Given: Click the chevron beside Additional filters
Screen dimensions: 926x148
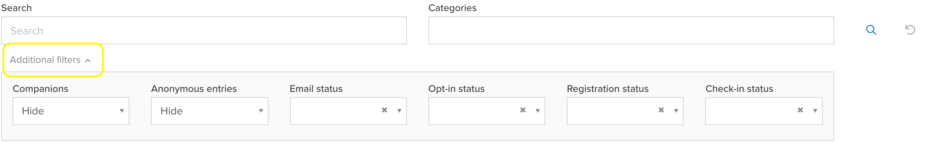Looking at the screenshot, I should (x=88, y=60).
